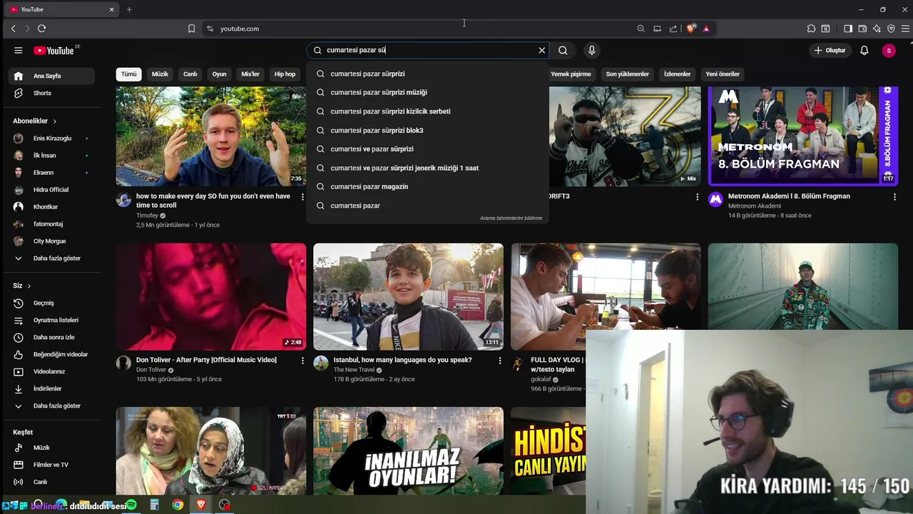
Task: Open the Oluştur create button
Action: point(830,51)
